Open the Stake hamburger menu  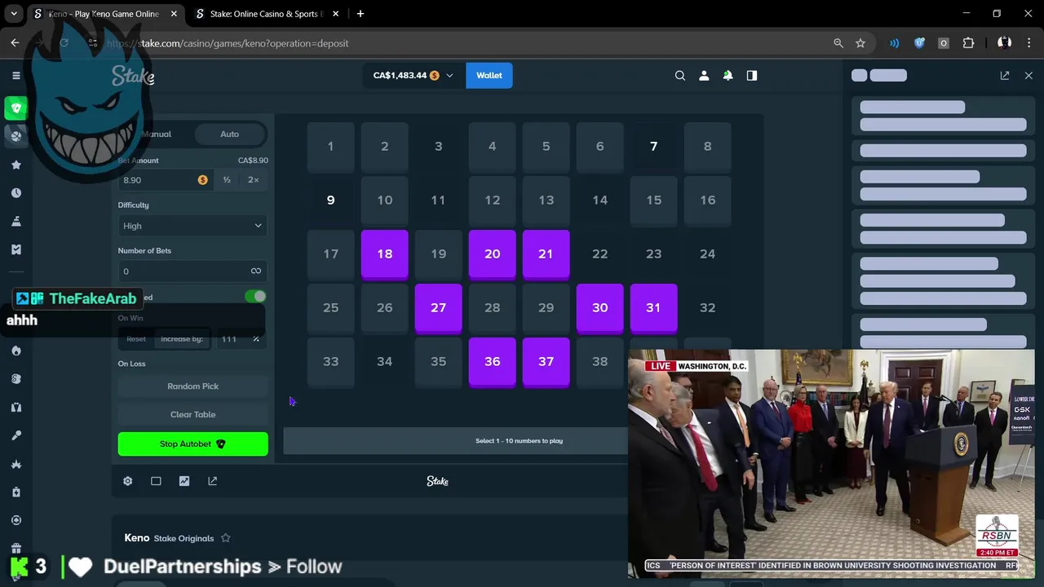coord(15,75)
